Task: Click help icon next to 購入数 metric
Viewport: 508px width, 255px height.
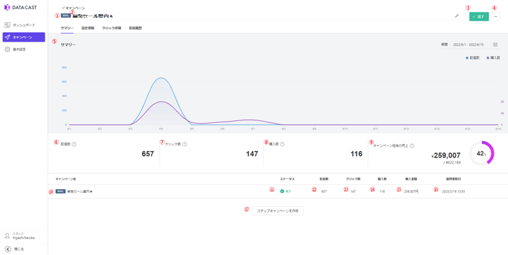Action: [x=282, y=144]
